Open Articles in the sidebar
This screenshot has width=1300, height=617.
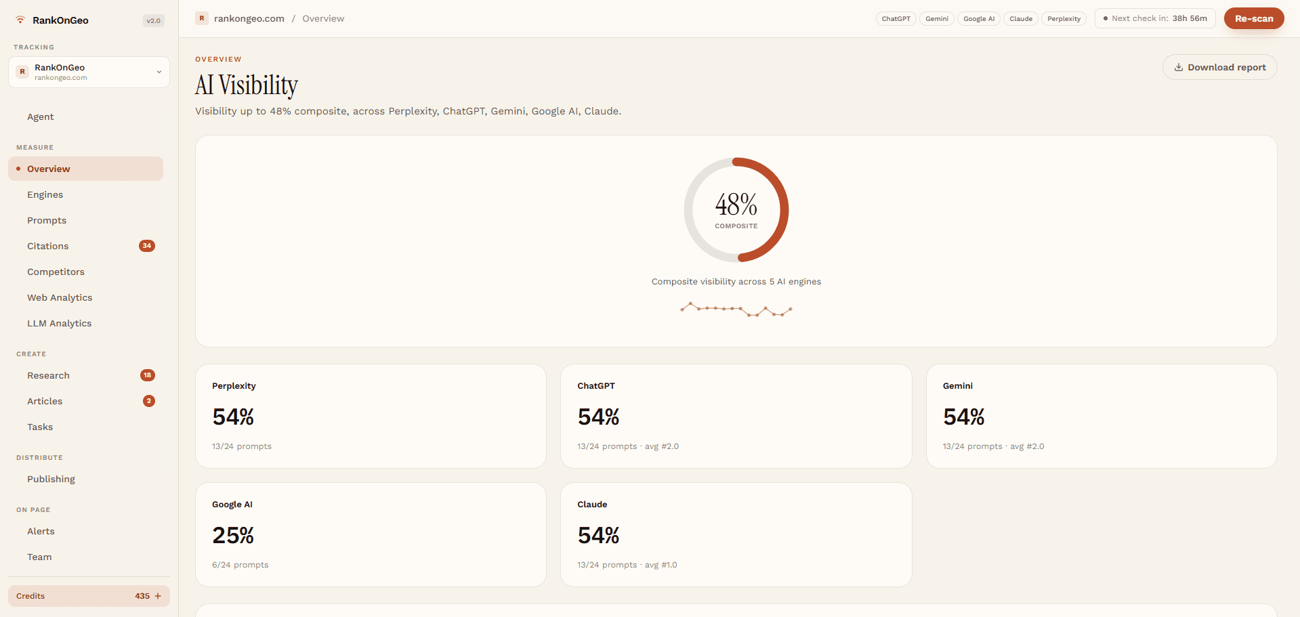tap(85, 401)
